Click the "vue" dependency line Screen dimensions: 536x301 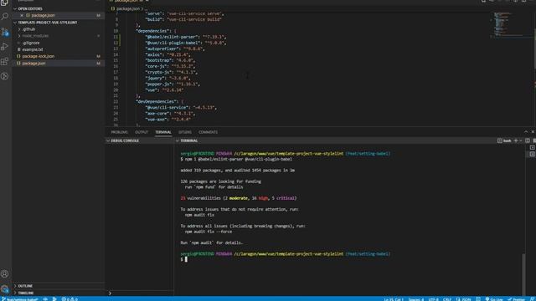164,90
